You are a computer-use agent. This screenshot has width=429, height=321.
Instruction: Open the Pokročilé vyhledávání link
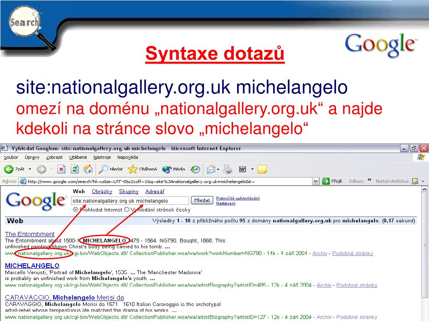coord(238,198)
